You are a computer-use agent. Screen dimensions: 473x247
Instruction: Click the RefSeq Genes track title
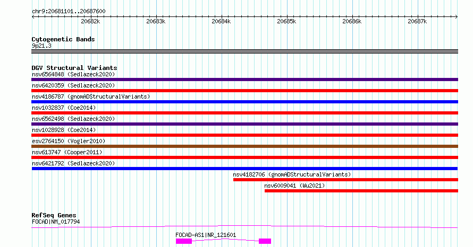(x=54, y=215)
